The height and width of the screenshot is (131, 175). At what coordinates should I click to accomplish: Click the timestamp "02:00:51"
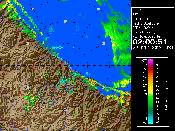[x=150, y=42]
